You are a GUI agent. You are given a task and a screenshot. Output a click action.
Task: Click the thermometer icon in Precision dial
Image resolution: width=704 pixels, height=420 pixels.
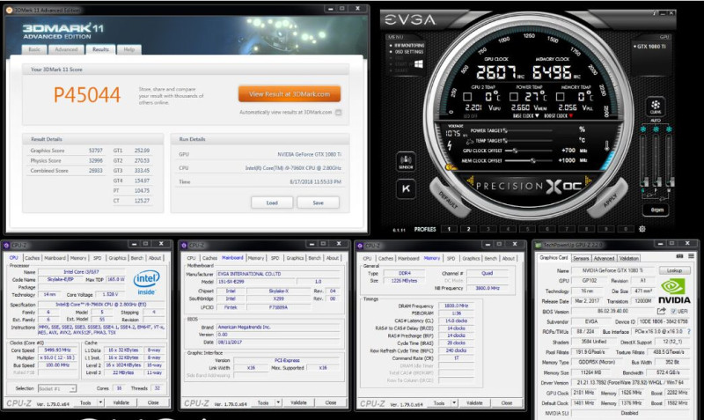tap(606, 145)
